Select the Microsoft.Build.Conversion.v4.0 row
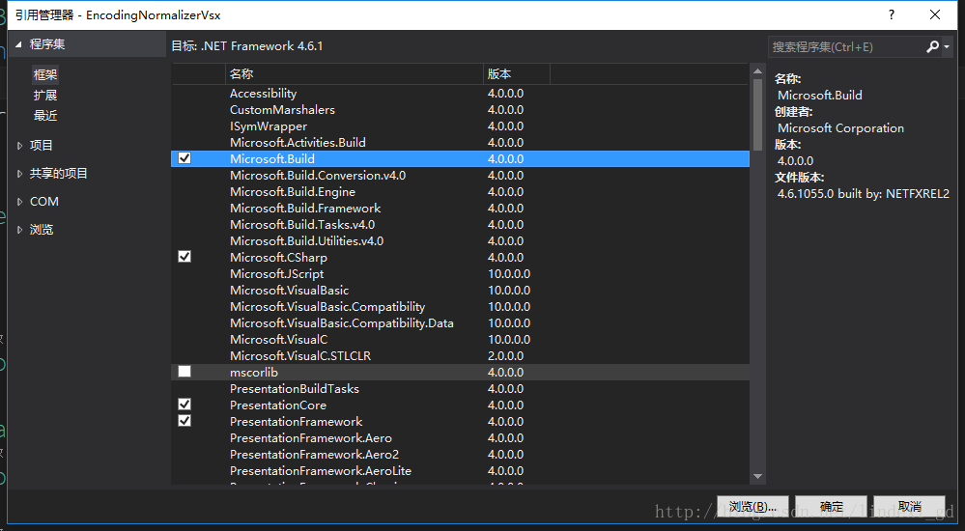The image size is (965, 531). (461, 176)
